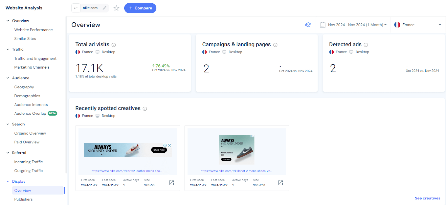
Task: Click the info icon beside Detected ads
Action: tap(366, 45)
